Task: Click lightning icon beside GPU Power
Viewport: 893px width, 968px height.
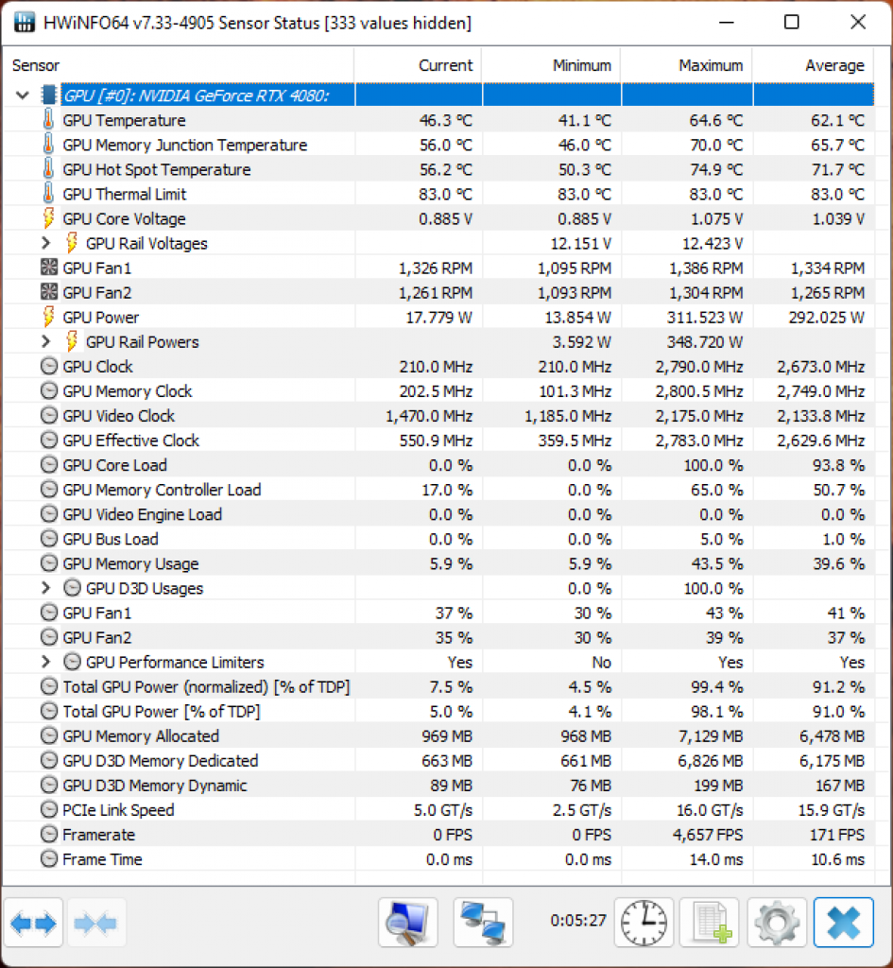Action: tap(48, 316)
